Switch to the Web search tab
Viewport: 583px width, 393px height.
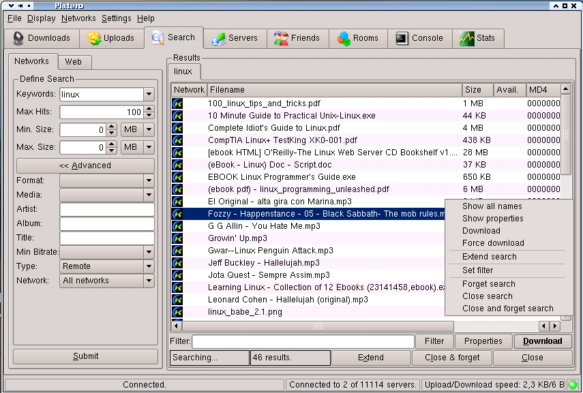[x=74, y=62]
